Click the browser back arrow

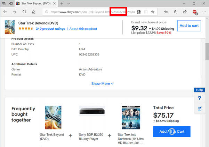pyautogui.click(x=5, y=12)
